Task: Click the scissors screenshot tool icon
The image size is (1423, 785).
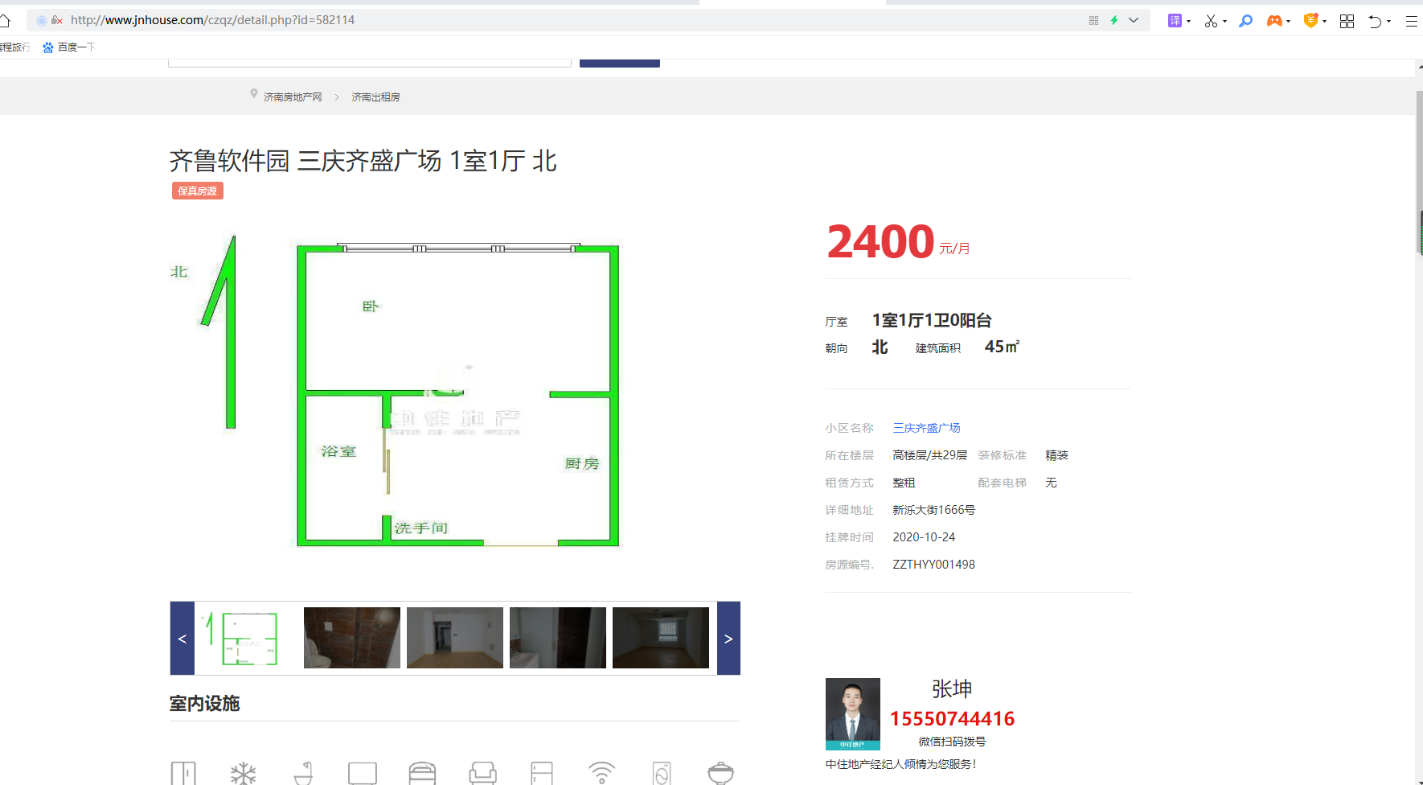Action: pos(1211,21)
